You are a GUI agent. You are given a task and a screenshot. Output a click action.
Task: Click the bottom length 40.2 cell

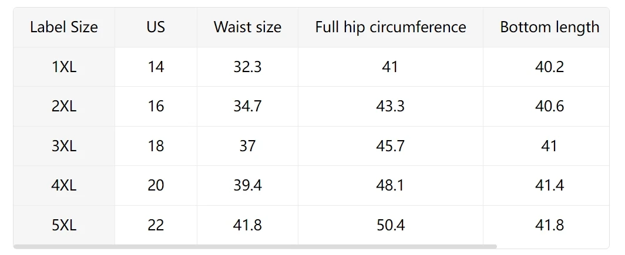pyautogui.click(x=550, y=67)
